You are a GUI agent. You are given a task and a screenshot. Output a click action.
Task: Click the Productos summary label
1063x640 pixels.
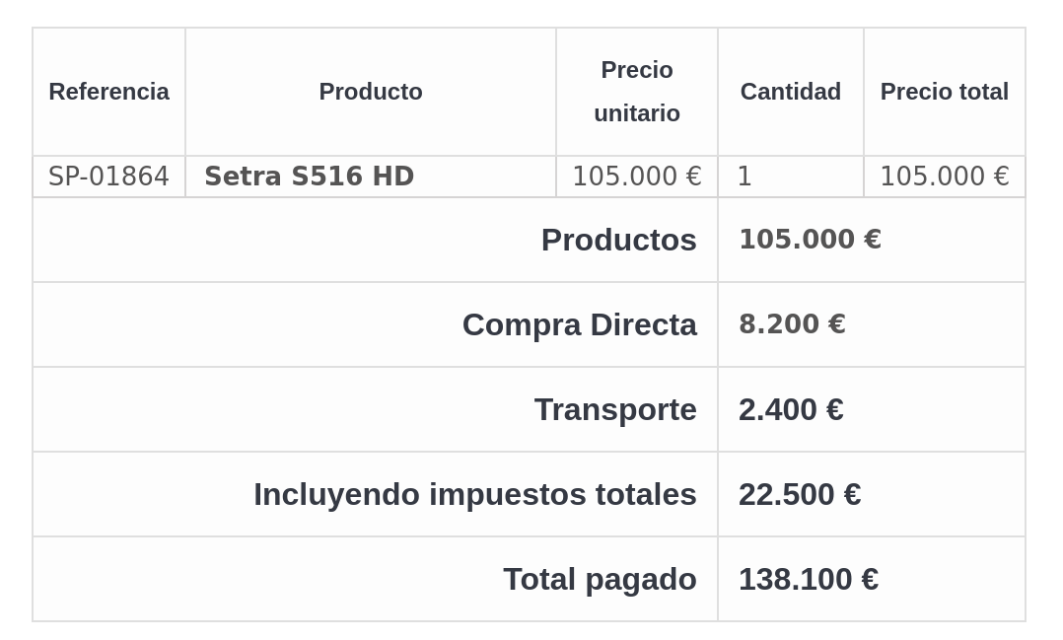618,240
